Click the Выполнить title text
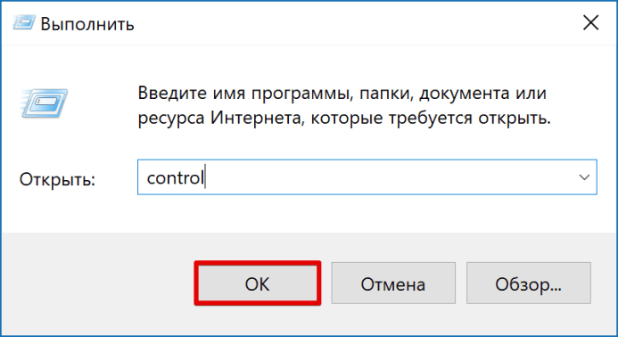Screen dimensions: 618x337 [x=87, y=24]
